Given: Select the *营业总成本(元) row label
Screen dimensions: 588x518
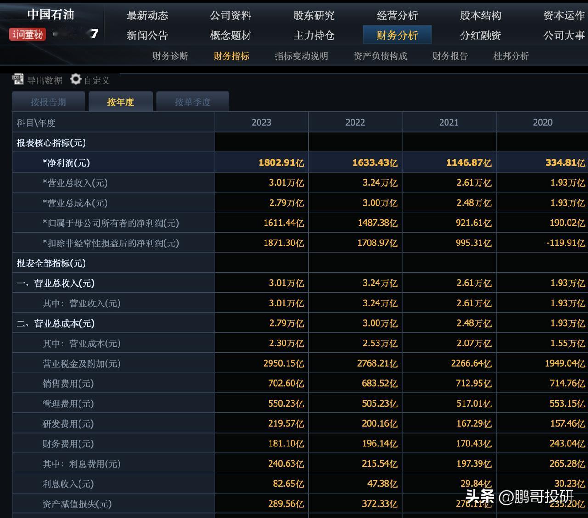Looking at the screenshot, I should tap(75, 203).
